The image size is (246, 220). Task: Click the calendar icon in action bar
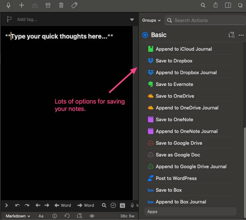[x=122, y=205]
